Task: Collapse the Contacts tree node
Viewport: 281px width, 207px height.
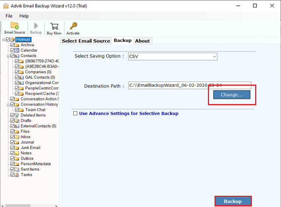Action: (8, 56)
